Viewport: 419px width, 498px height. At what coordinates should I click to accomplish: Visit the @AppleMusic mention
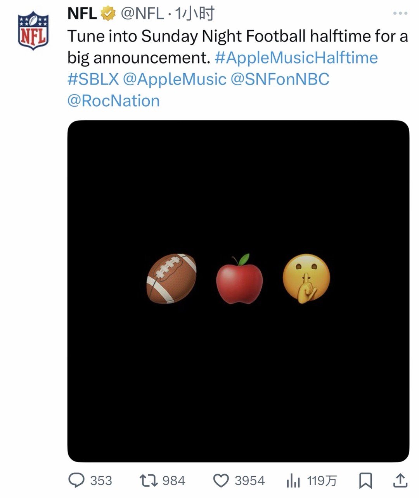(174, 79)
